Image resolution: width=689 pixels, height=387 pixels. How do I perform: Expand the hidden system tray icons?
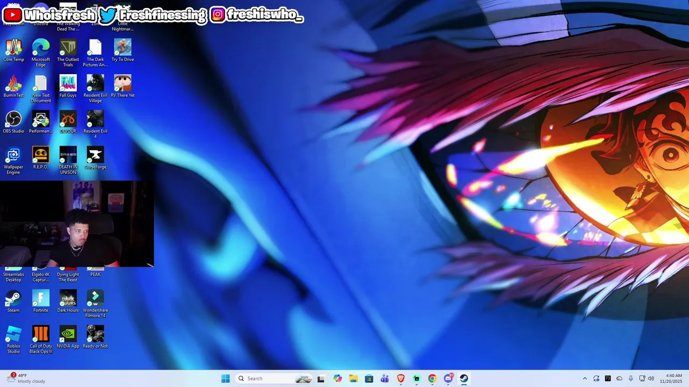tap(585, 378)
